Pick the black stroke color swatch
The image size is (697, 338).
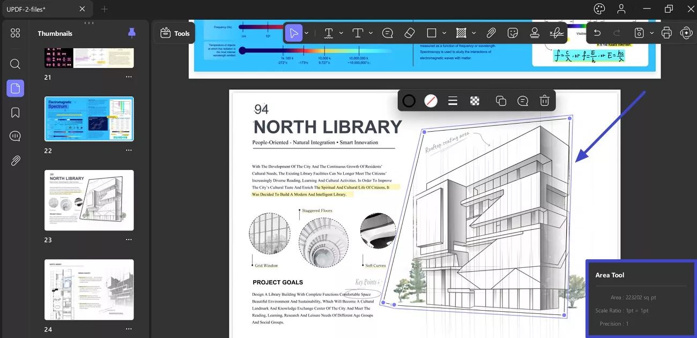(409, 101)
